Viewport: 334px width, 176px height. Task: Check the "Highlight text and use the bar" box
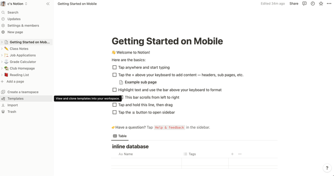pyautogui.click(x=114, y=90)
